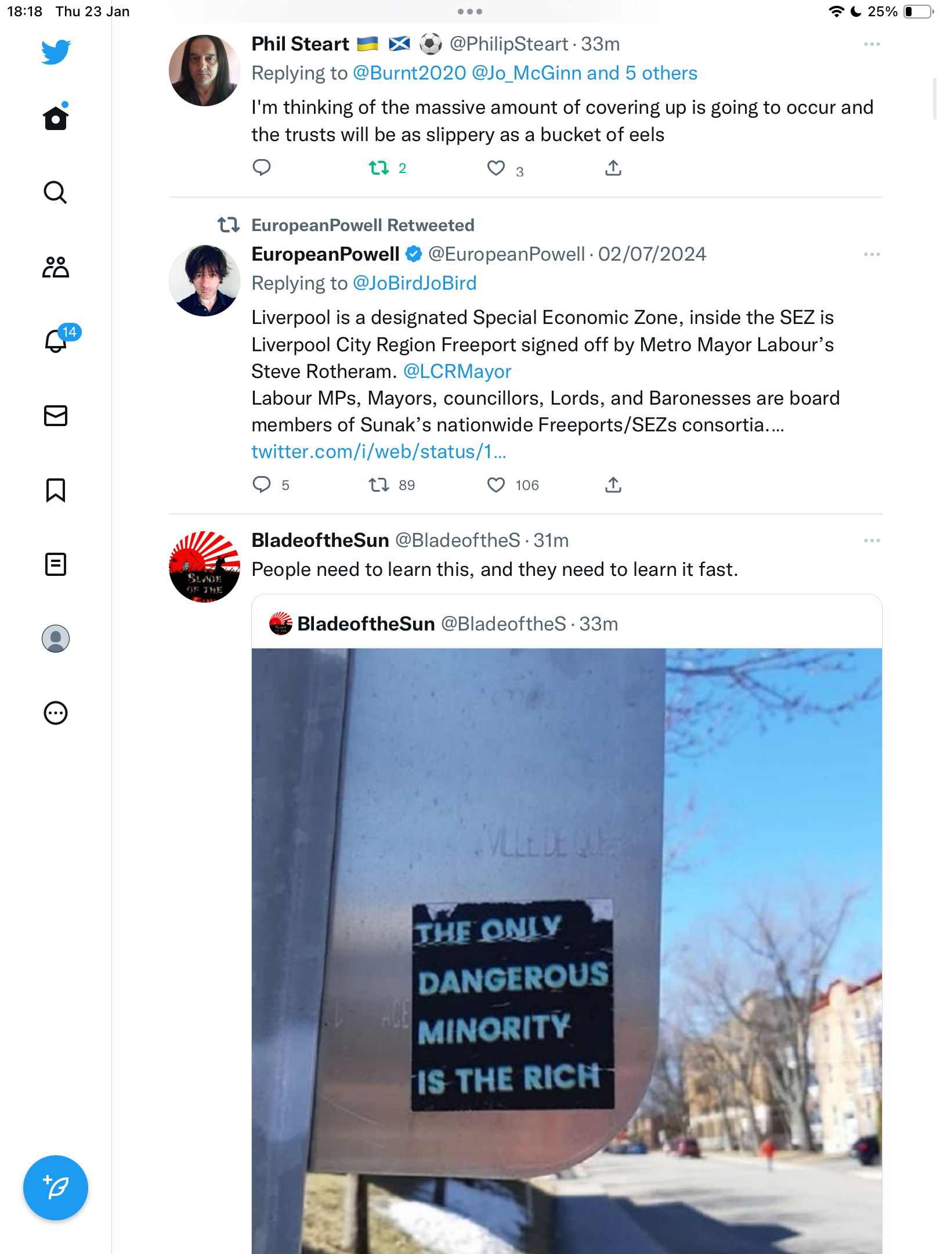The height and width of the screenshot is (1254, 940).
Task: Like the EuropeanPowell Liverpool tweet
Action: tap(496, 485)
